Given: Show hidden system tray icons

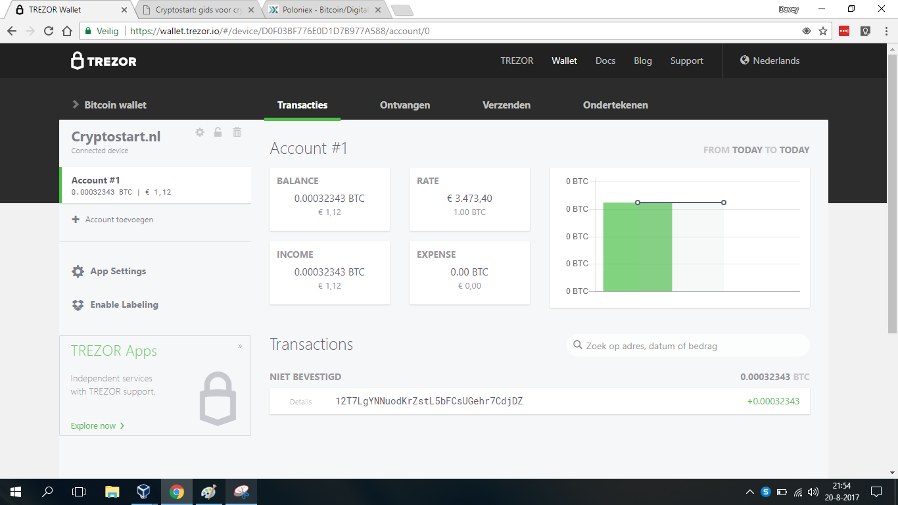Looking at the screenshot, I should (x=750, y=492).
